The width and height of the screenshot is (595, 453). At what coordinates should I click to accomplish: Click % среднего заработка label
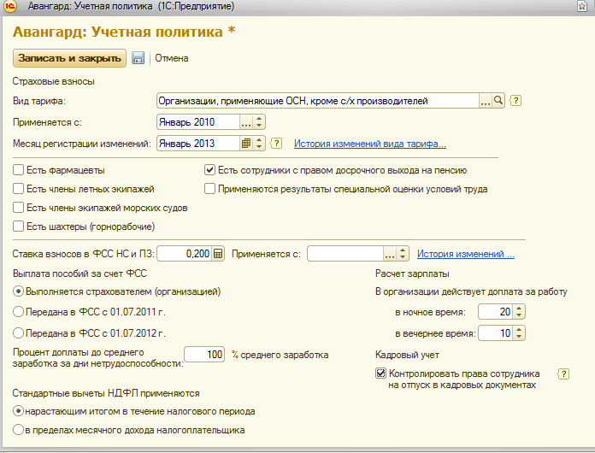click(280, 355)
